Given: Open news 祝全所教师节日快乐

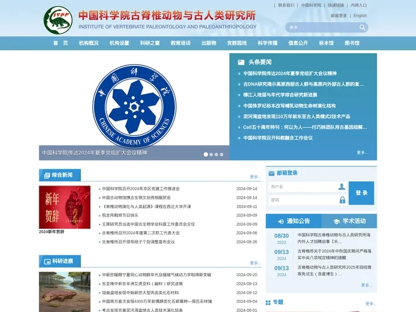Looking at the screenshot, I should (120, 215).
